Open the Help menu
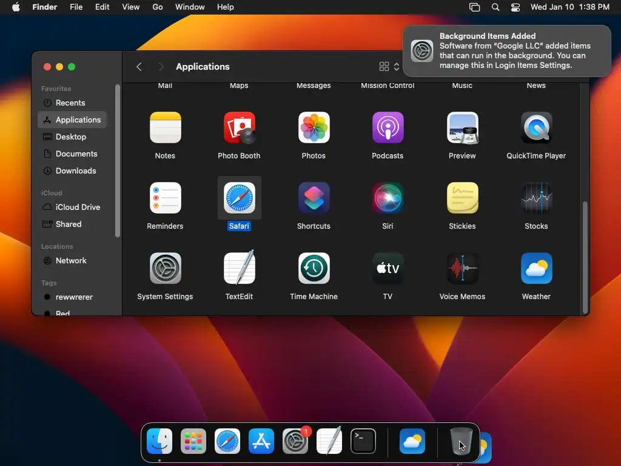621x466 pixels. point(226,7)
